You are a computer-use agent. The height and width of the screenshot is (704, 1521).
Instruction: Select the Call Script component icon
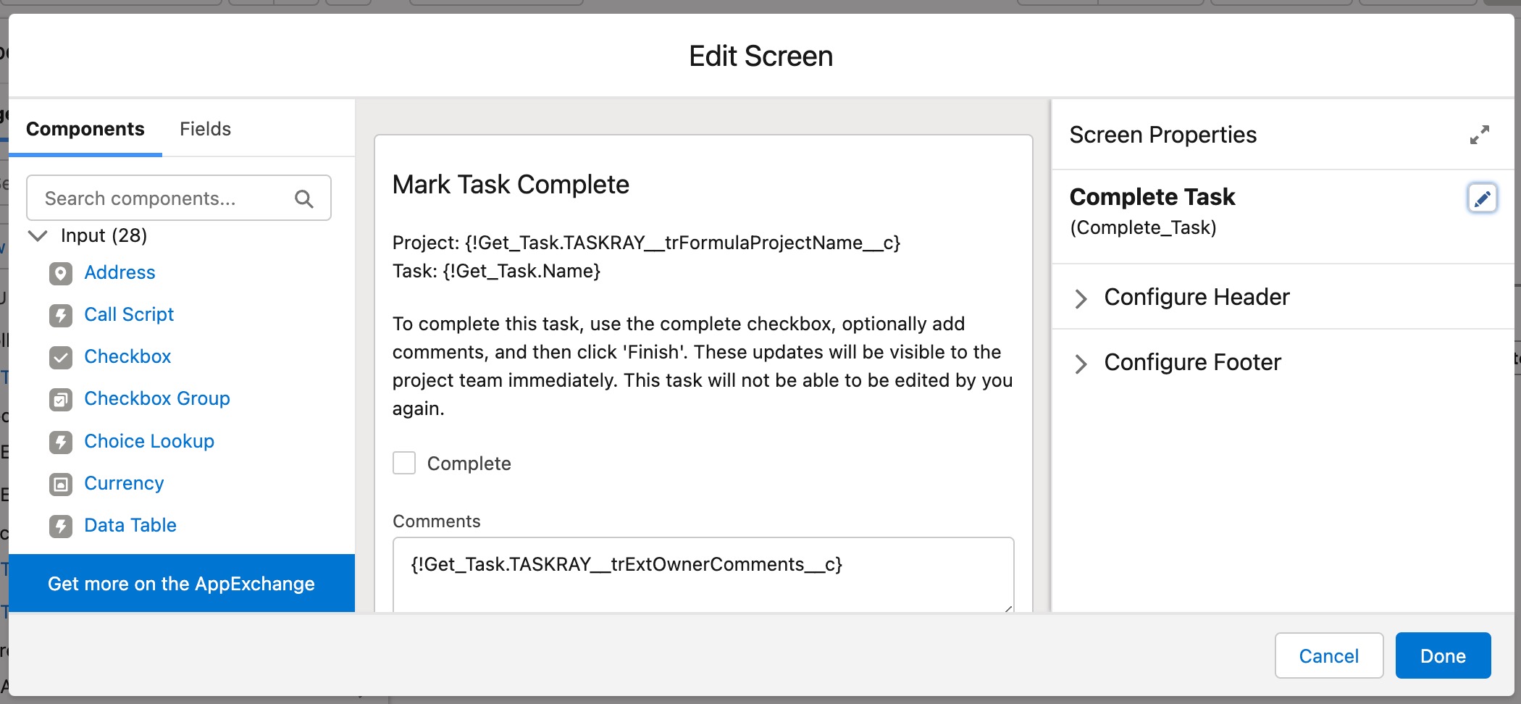(61, 315)
